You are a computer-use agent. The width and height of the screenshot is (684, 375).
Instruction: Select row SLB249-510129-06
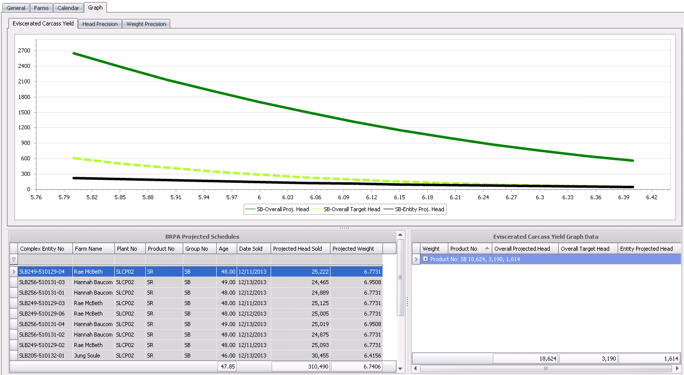coord(200,314)
